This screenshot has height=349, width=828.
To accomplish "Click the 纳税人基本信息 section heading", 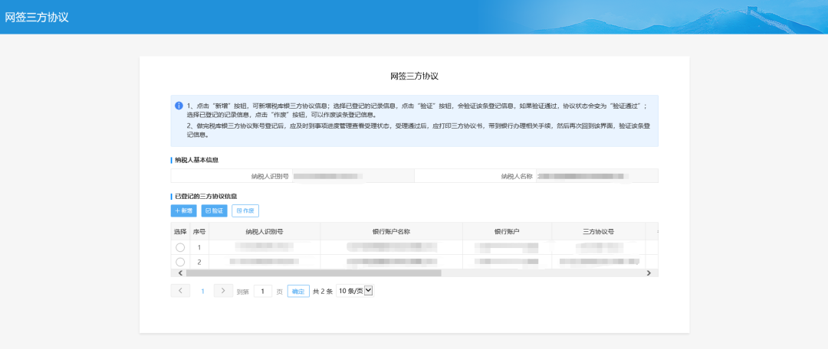I will 197,160.
